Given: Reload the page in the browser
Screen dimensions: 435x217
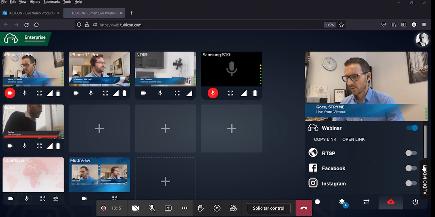Looking at the screenshot, I should point(27,25).
